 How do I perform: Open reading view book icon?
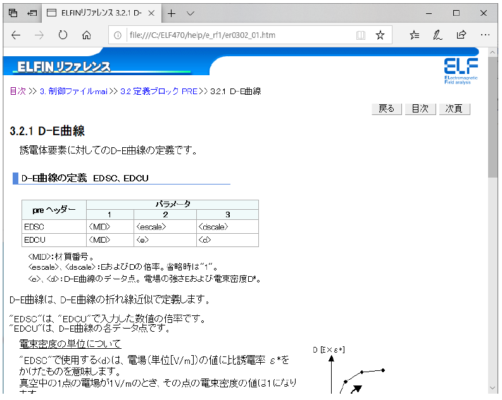361,35
